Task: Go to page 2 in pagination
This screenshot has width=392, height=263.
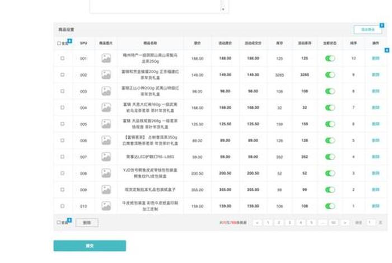Action: (x=279, y=223)
